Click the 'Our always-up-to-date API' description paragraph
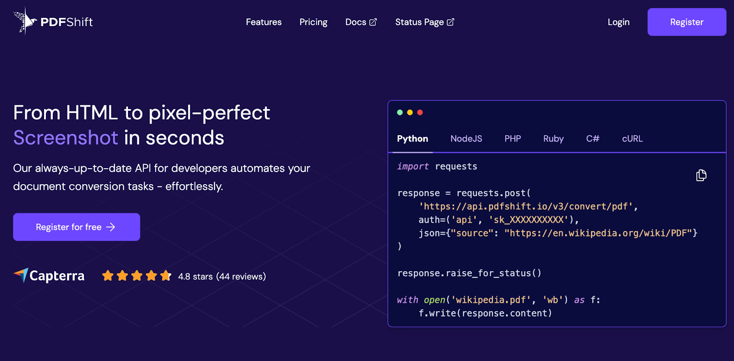The height and width of the screenshot is (361, 734). pos(162,177)
